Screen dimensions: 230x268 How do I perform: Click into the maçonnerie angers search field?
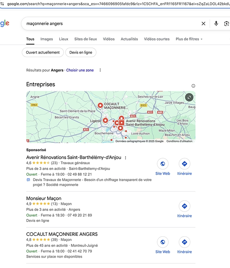(x=107, y=24)
